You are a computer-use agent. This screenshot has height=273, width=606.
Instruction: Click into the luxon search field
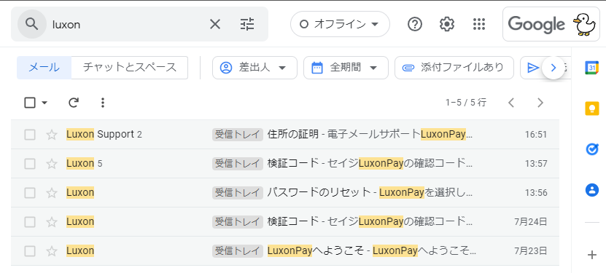128,24
